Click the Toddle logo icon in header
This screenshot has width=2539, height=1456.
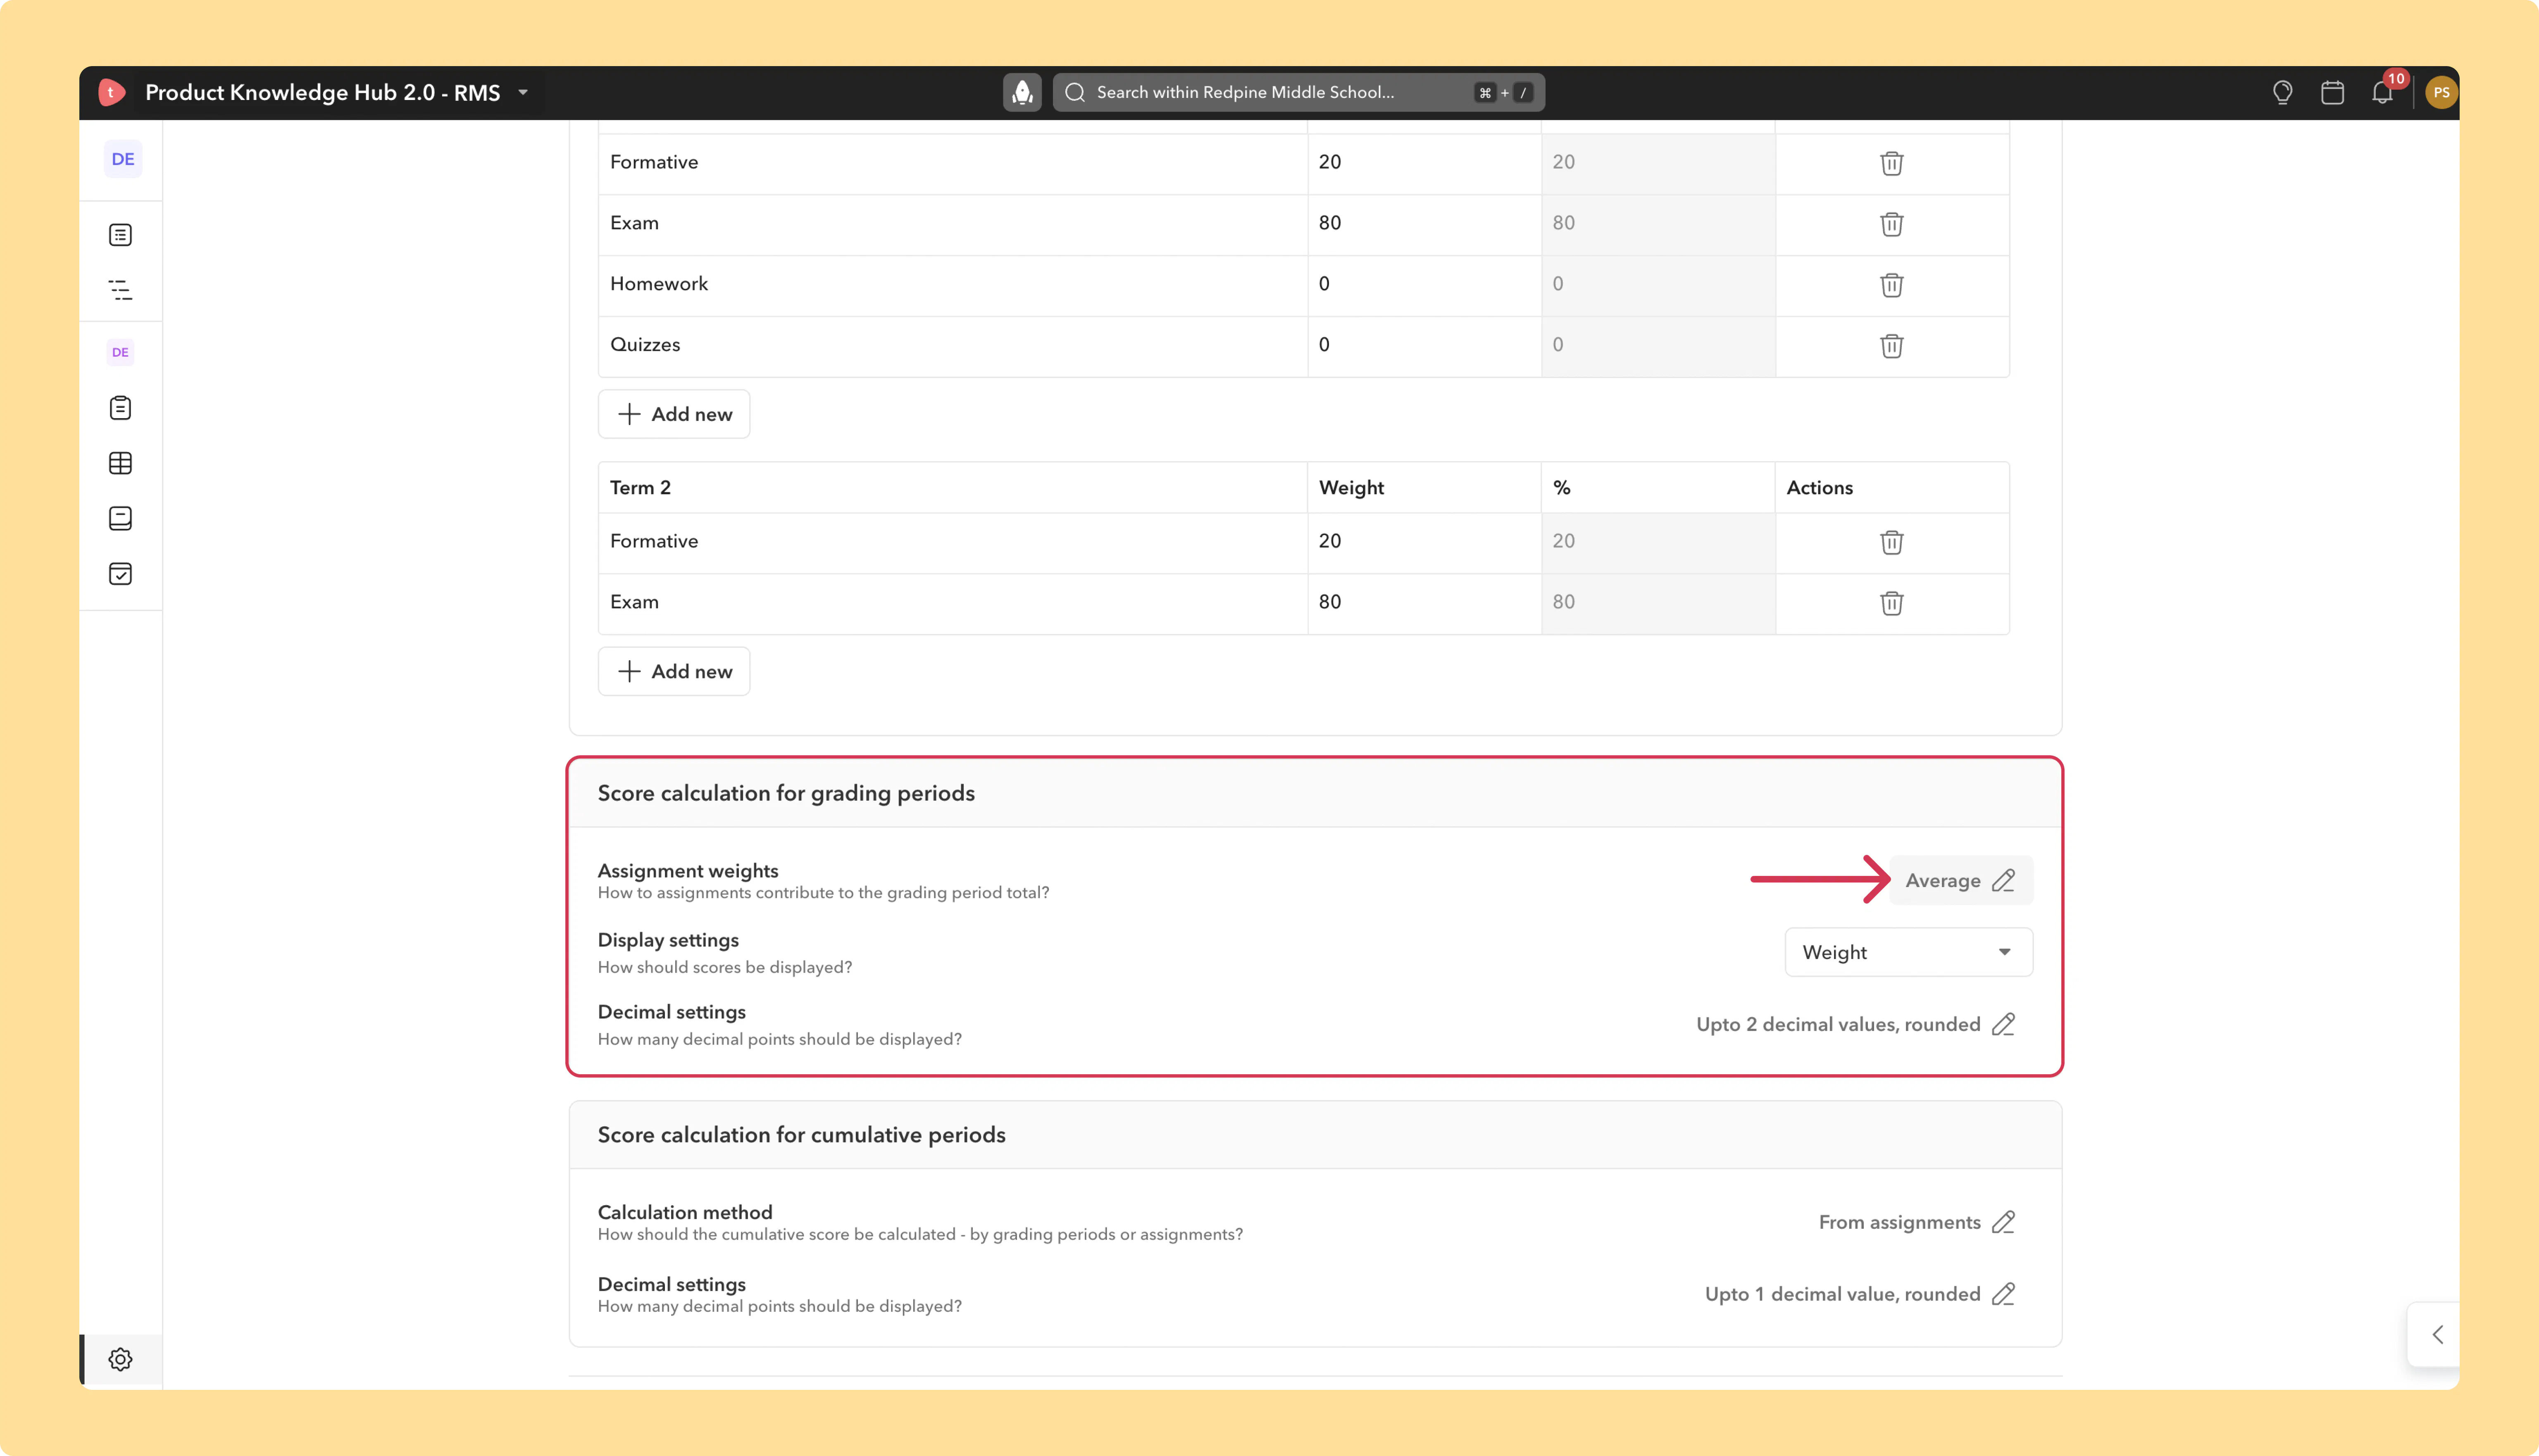point(112,92)
